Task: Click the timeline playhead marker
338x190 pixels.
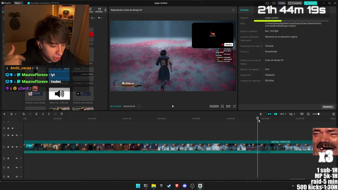Action: click(x=257, y=118)
